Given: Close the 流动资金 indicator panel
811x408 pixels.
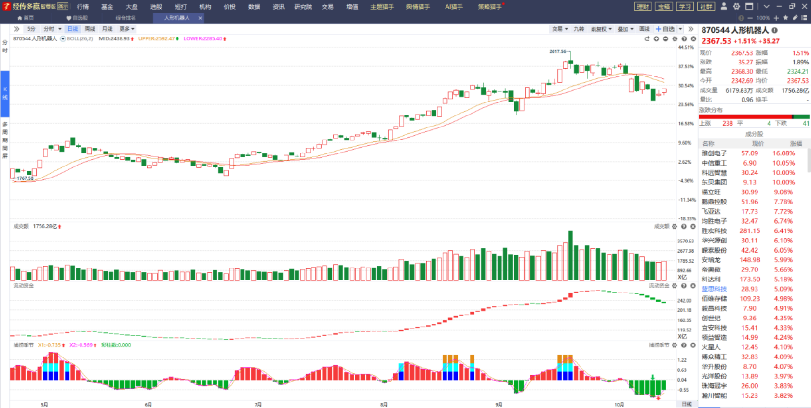Looking at the screenshot, I should pos(693,286).
